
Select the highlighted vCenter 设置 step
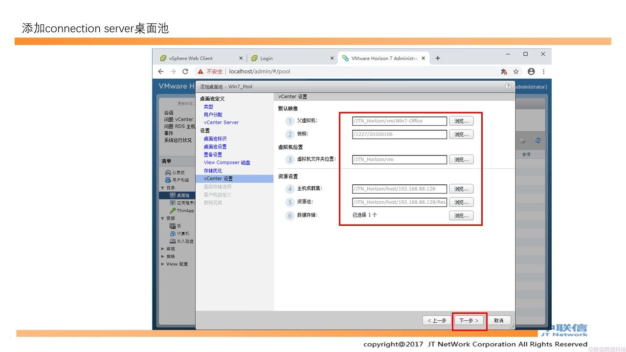click(235, 178)
